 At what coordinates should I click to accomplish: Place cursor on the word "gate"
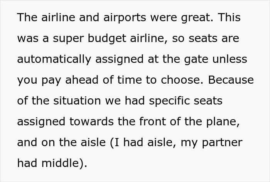(x=196, y=60)
